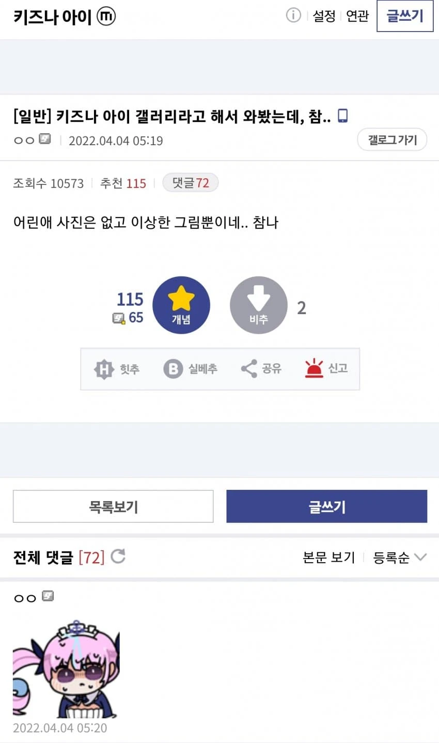Click the ⓜ minor gallery badge
Image resolution: width=439 pixels, height=743 pixels.
[105, 16]
